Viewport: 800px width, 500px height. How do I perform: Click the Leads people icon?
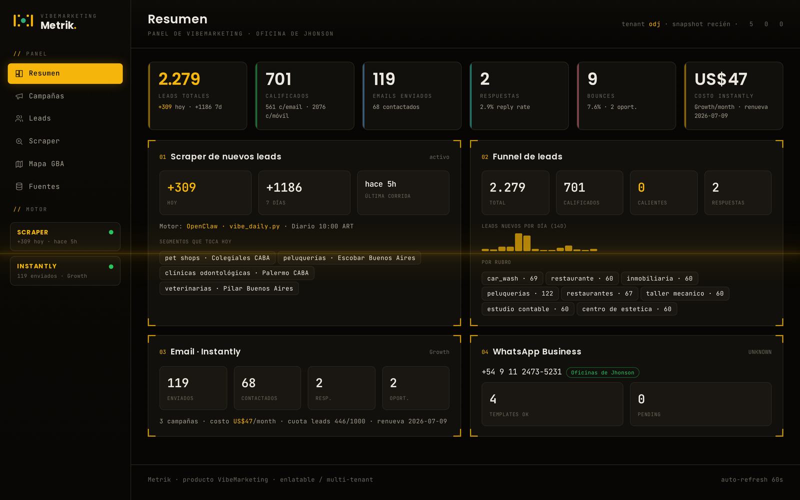tap(19, 118)
